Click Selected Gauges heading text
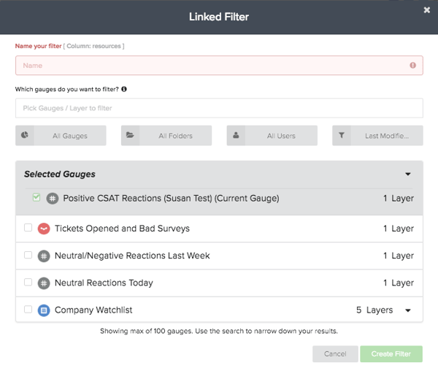Image resolution: width=438 pixels, height=371 pixels. [x=60, y=174]
